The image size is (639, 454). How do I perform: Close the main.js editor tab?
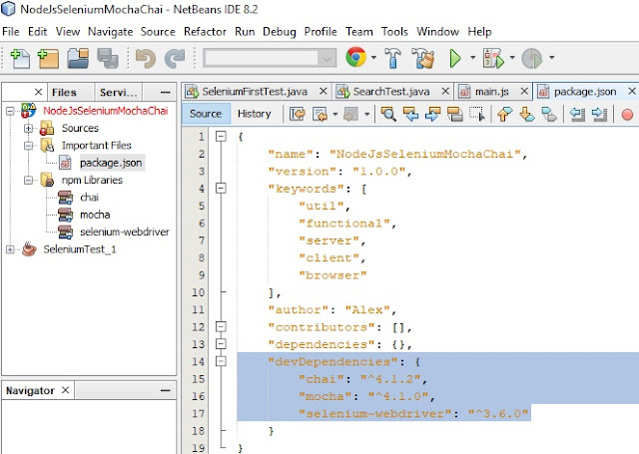click(x=525, y=91)
